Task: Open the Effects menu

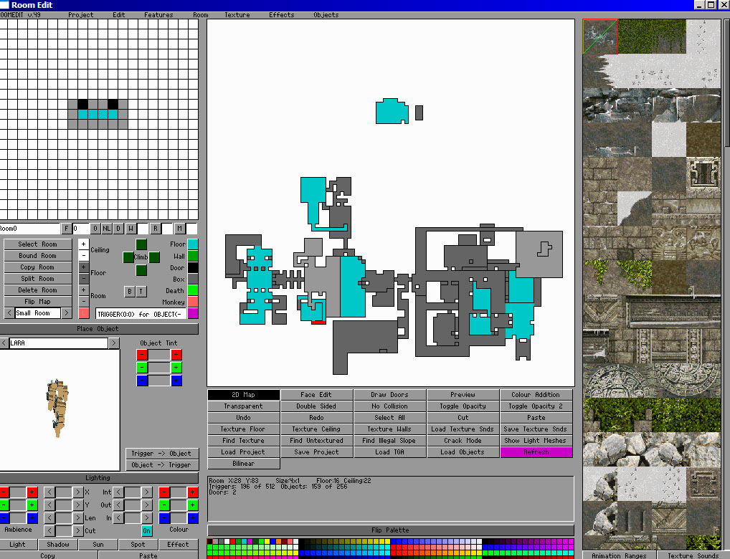Action: point(282,15)
